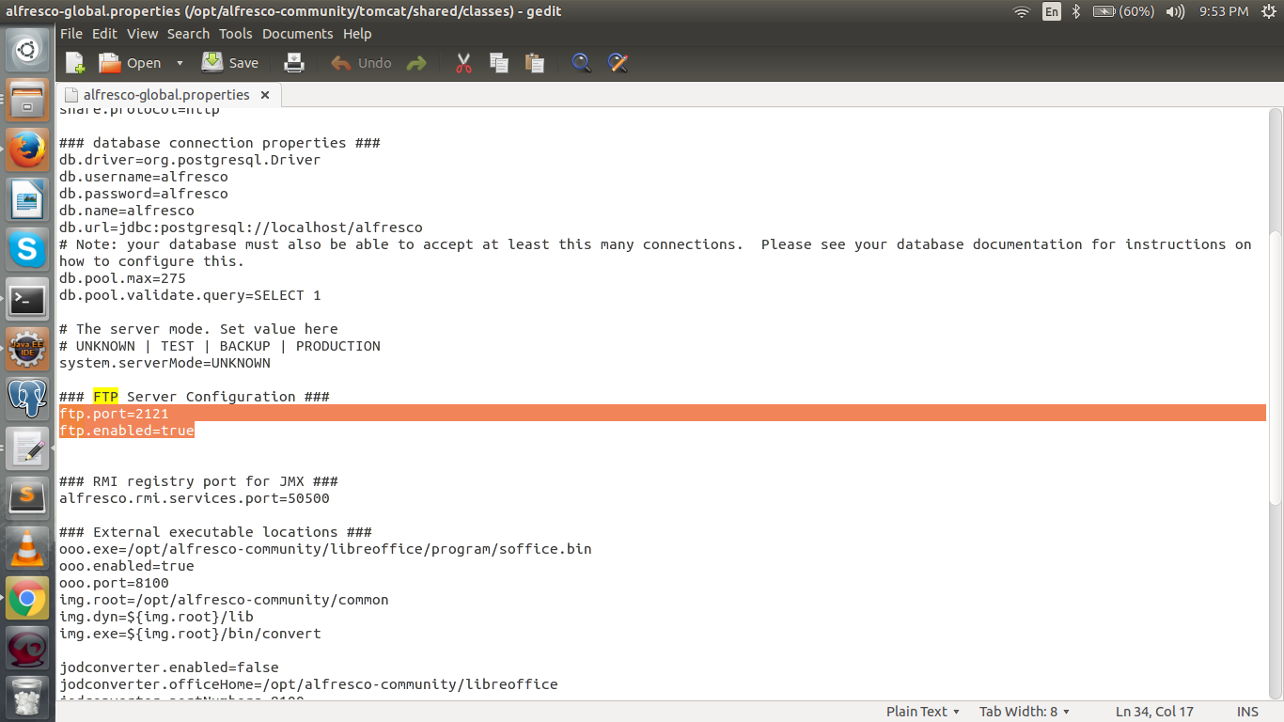Open the Search menu

188,33
